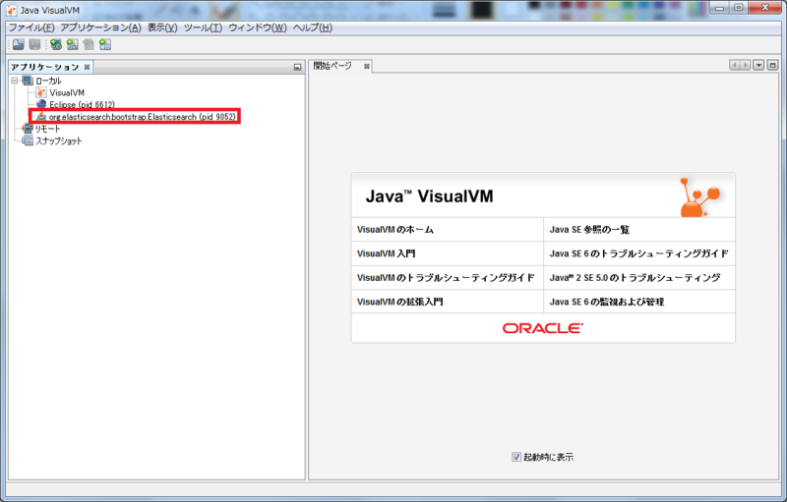Open Java SE 6 のトラブルシューティングガイド link
Image resolution: width=787 pixels, height=502 pixels.
click(x=638, y=253)
